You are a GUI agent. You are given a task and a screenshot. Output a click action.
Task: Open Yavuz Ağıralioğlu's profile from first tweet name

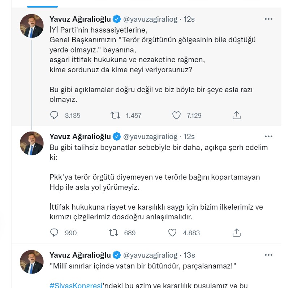pos(80,19)
